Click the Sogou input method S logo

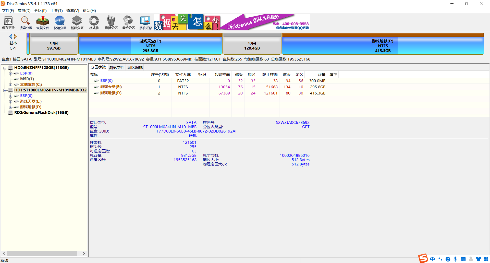point(423,258)
